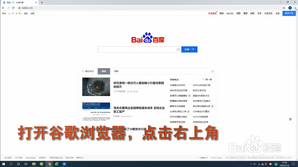
Task: Open the 贴吧 link
Action: click(x=252, y=13)
